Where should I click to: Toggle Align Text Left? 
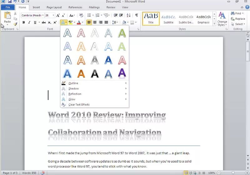coord(89,22)
